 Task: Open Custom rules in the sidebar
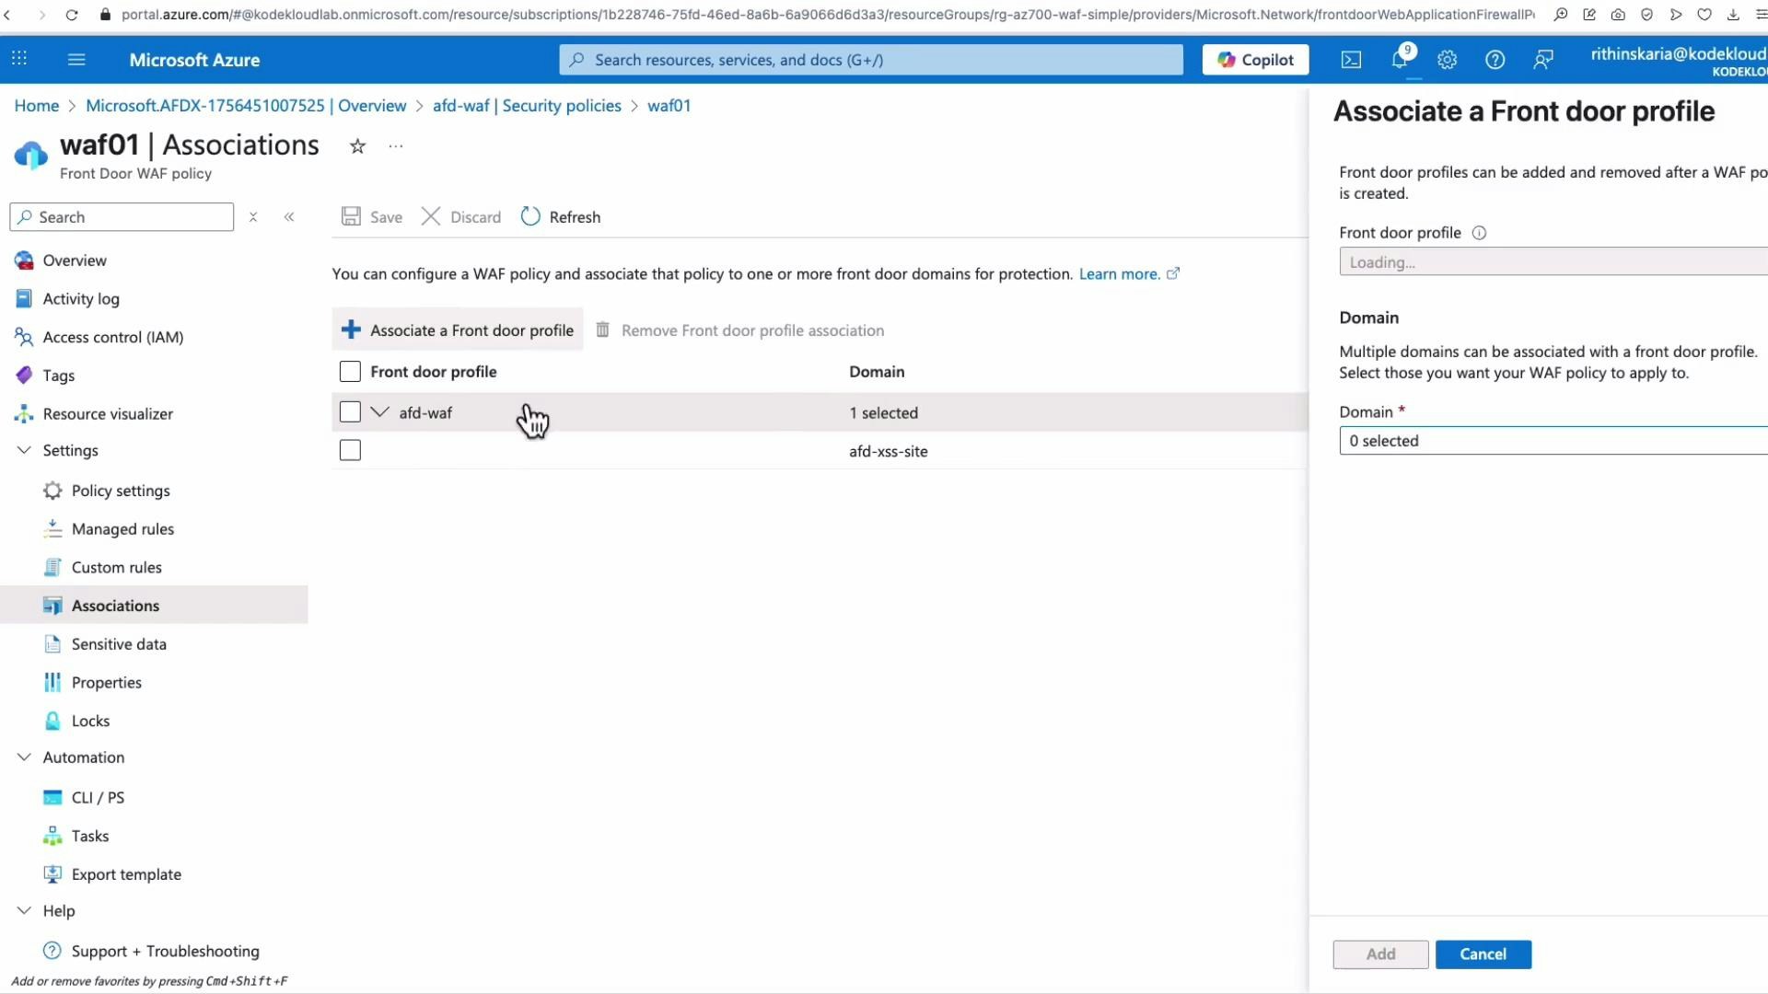coord(116,567)
